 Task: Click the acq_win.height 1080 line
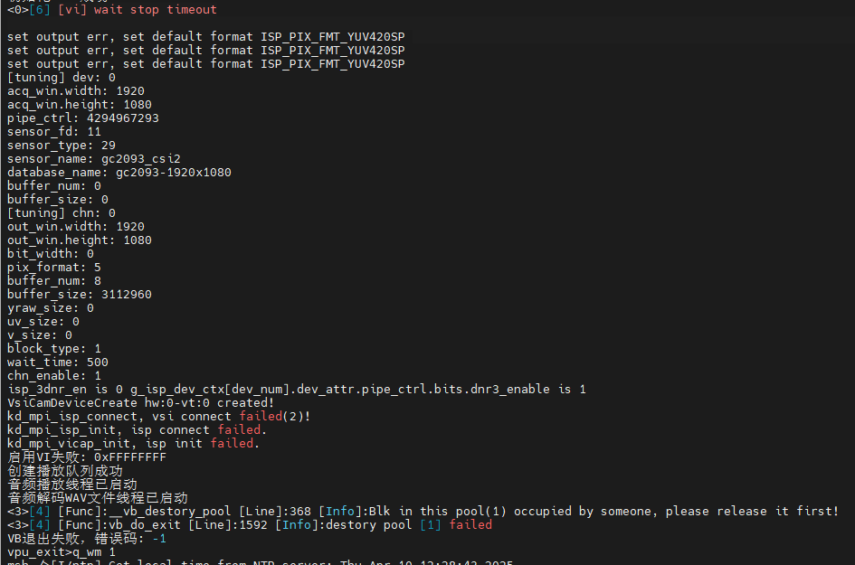[80, 105]
